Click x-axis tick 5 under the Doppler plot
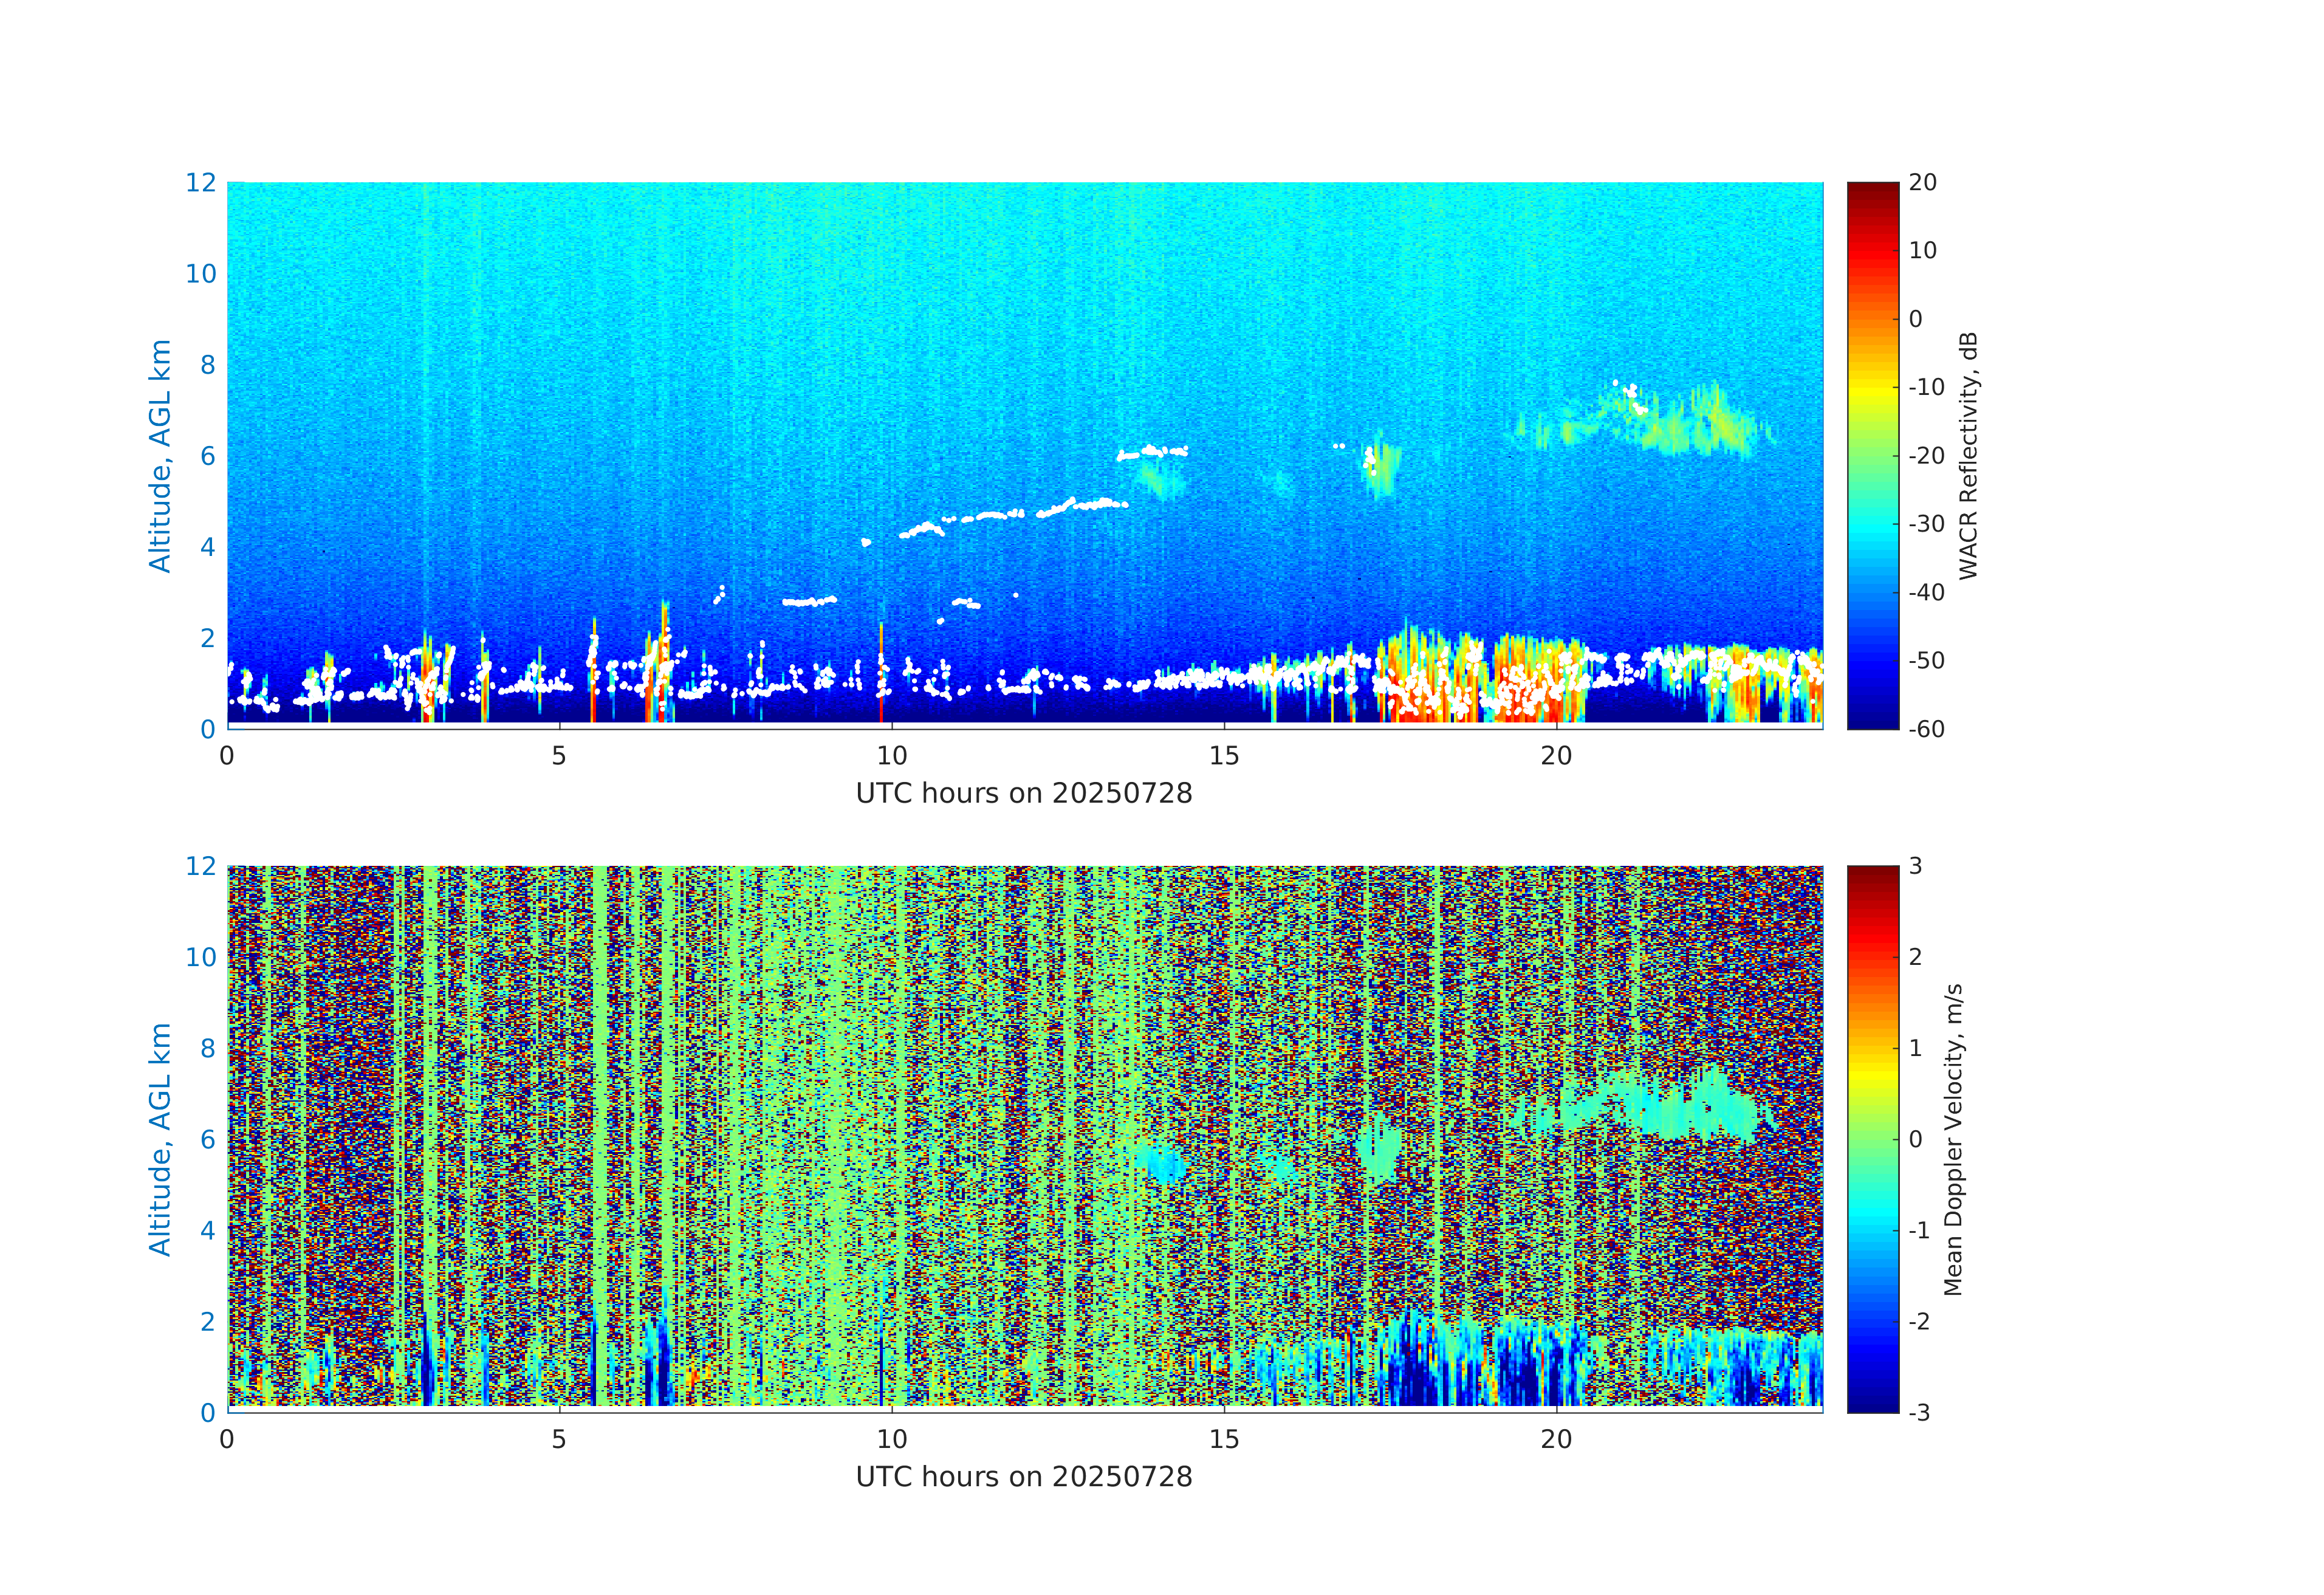This screenshot has height=1595, width=2324. tap(559, 1440)
